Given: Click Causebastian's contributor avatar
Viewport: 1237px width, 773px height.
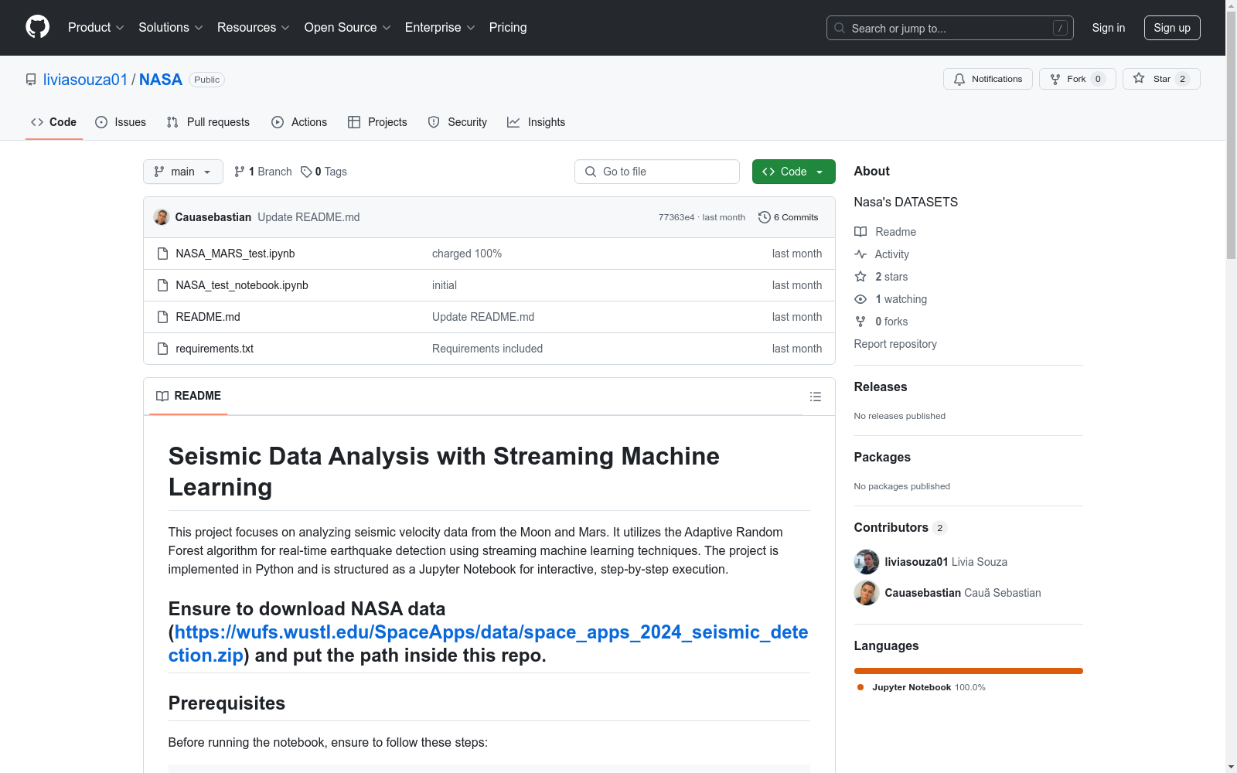Looking at the screenshot, I should pos(867,593).
